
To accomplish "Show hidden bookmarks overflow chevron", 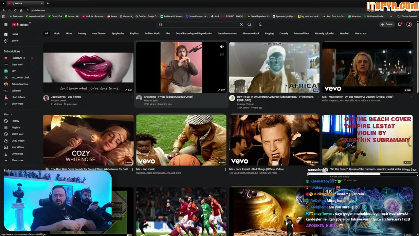I will [391, 16].
